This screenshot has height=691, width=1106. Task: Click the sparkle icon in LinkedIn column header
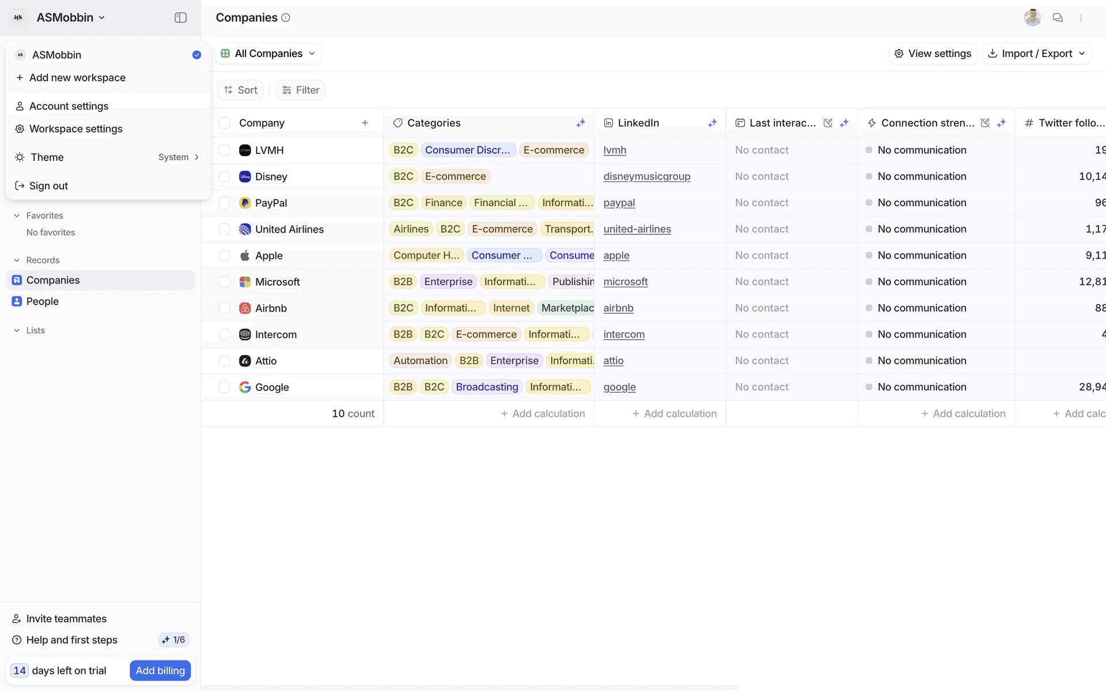tap(713, 123)
